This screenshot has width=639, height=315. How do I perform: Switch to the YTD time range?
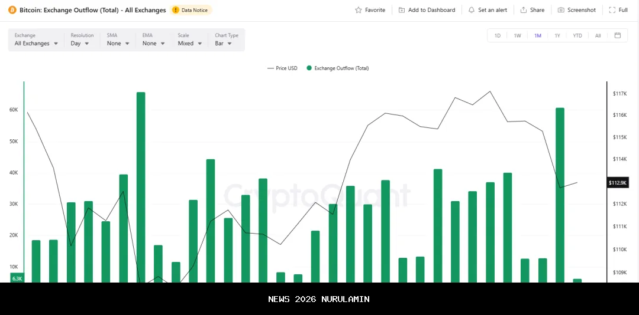577,35
